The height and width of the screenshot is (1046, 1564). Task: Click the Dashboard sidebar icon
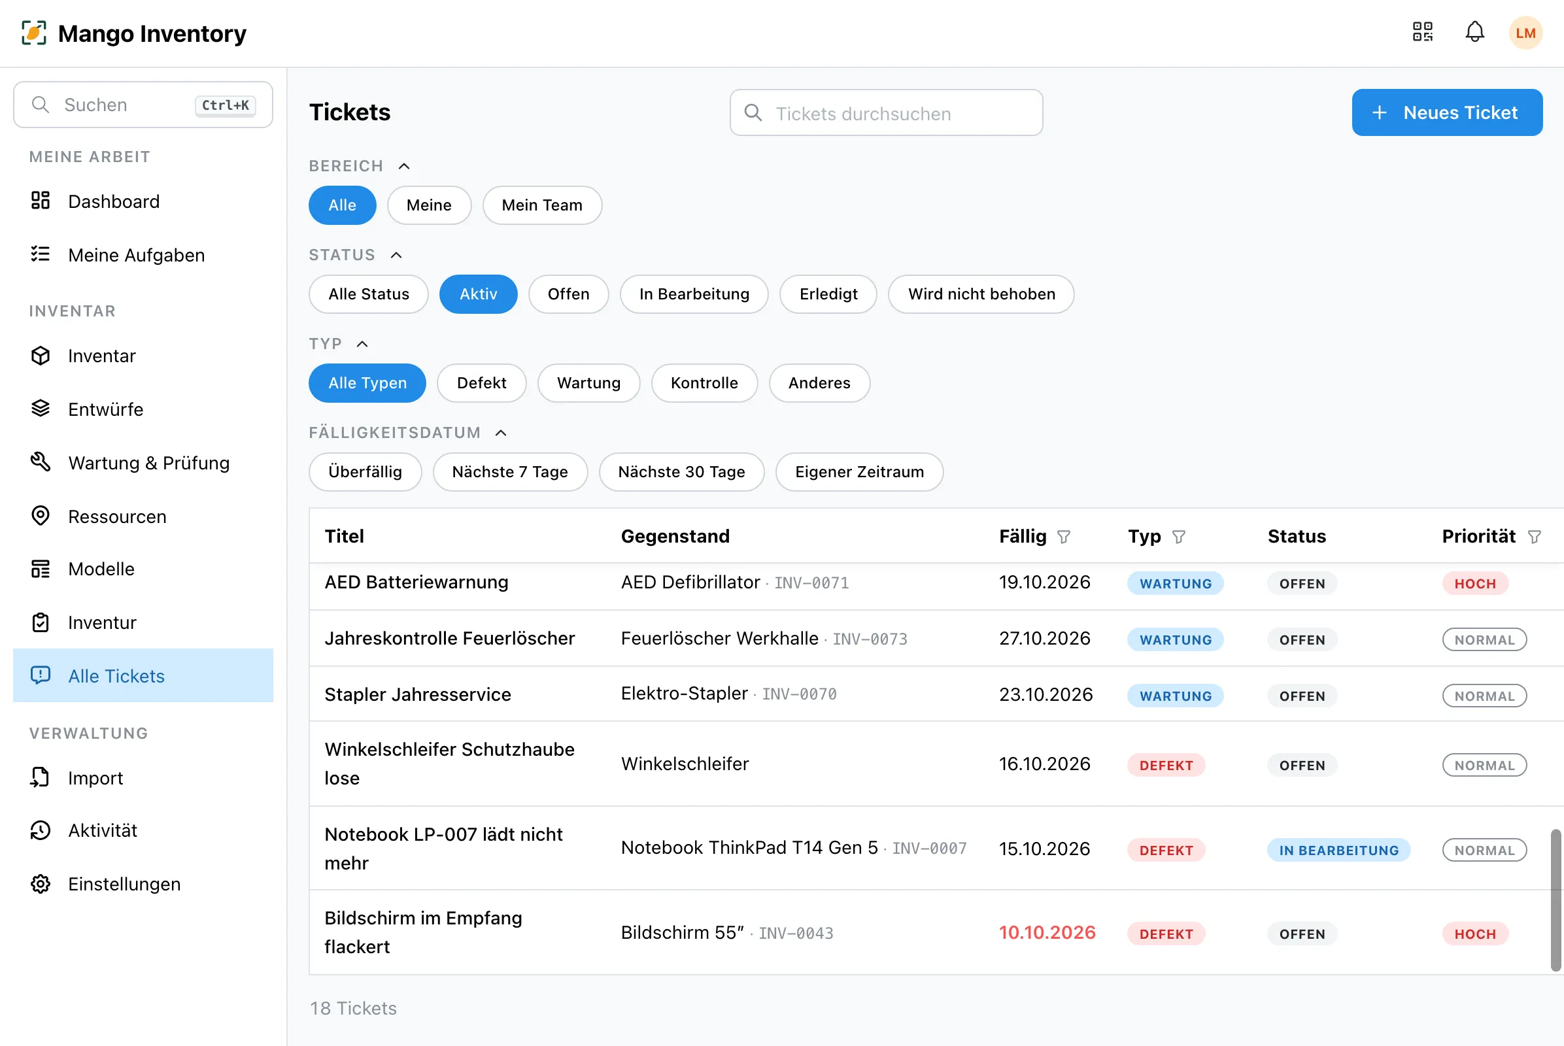[x=41, y=201]
